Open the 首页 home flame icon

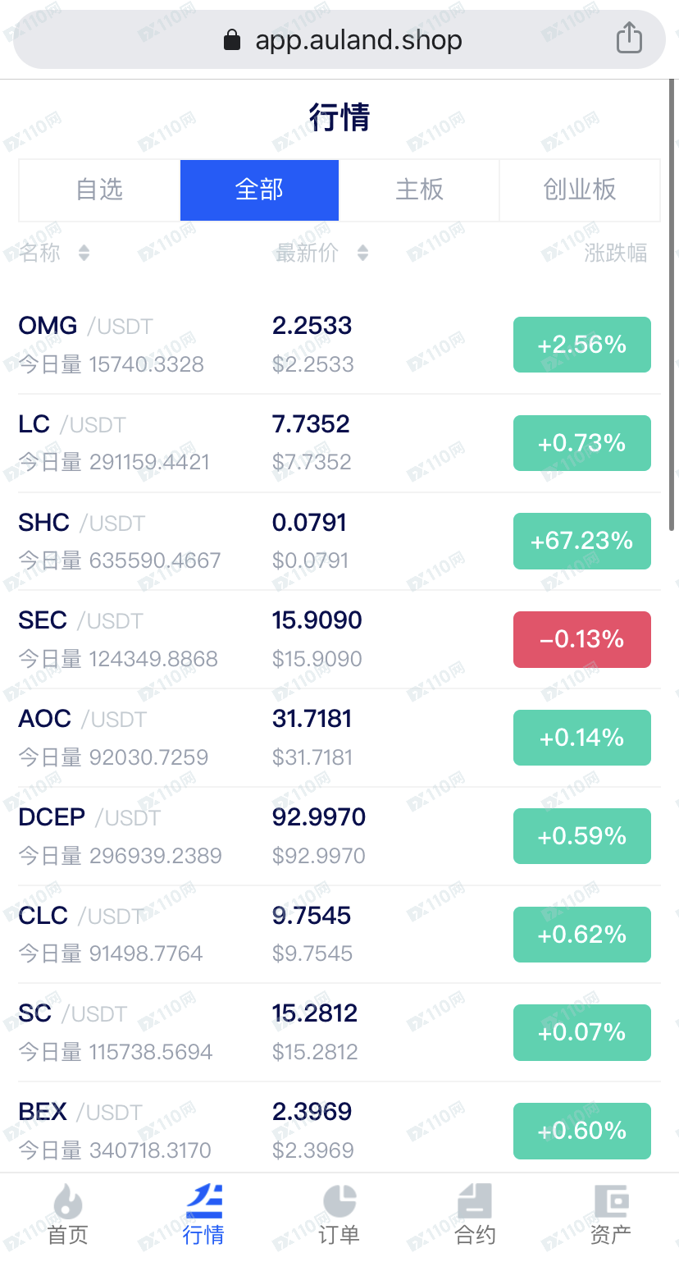[x=67, y=1202]
